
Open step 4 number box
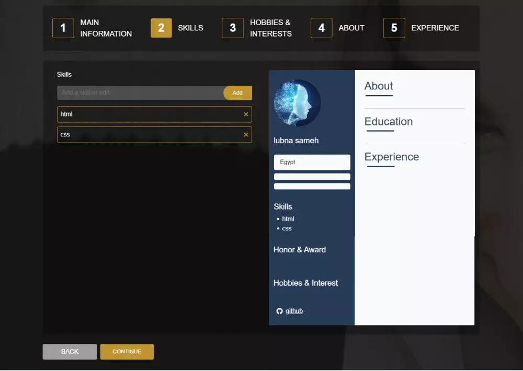pyautogui.click(x=322, y=28)
